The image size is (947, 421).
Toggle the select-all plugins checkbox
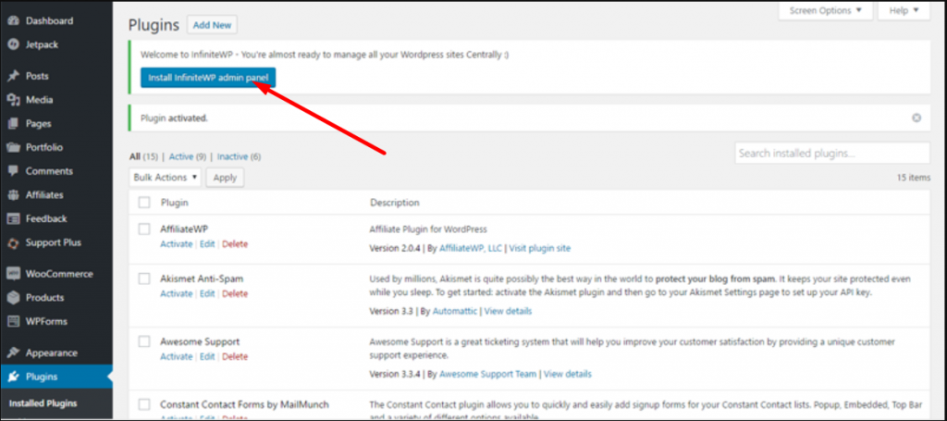[143, 203]
